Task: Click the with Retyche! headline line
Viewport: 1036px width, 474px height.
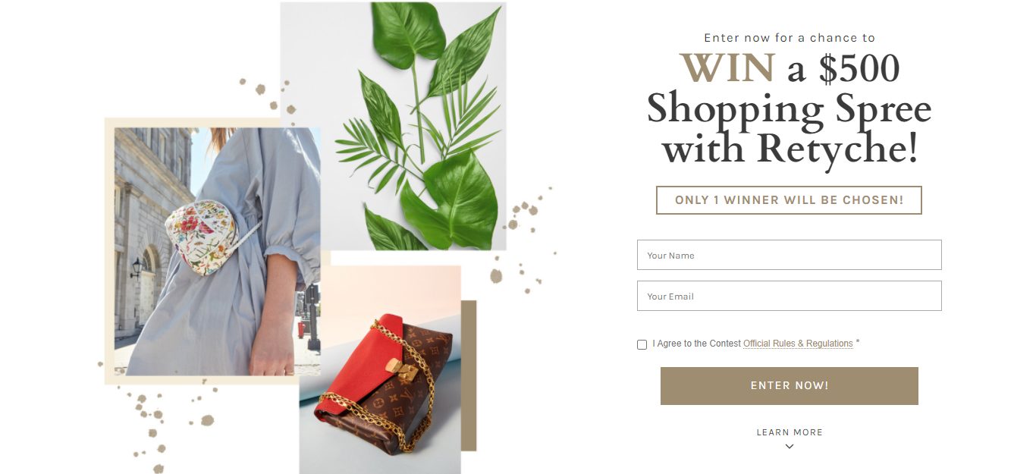Action: point(789,148)
